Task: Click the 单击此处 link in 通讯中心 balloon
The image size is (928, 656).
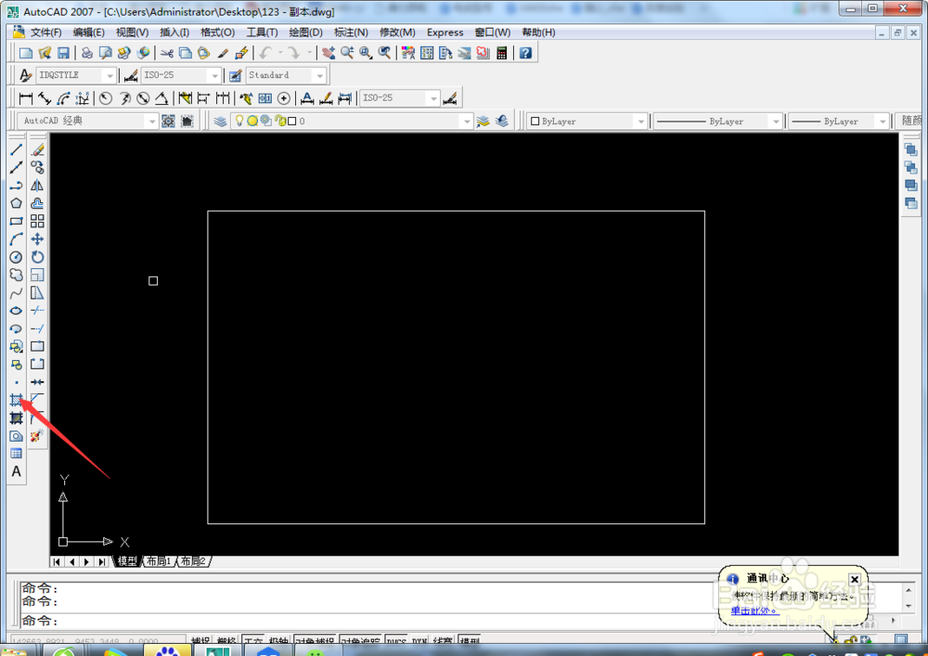Action: click(x=754, y=611)
